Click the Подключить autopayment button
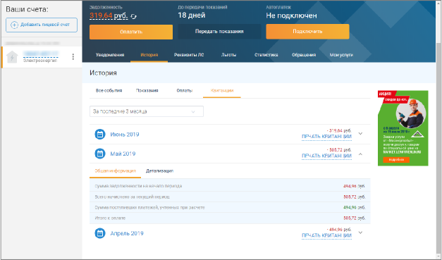442x260 pixels. (x=307, y=32)
